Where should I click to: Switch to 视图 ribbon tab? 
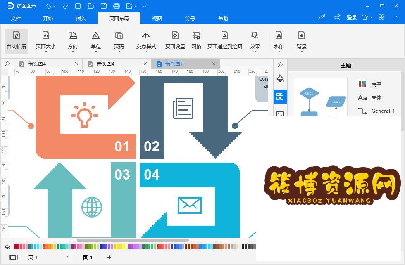coord(157,18)
